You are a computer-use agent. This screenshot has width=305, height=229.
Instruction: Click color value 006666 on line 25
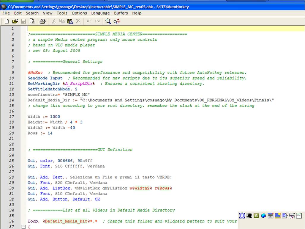coord(65,161)
